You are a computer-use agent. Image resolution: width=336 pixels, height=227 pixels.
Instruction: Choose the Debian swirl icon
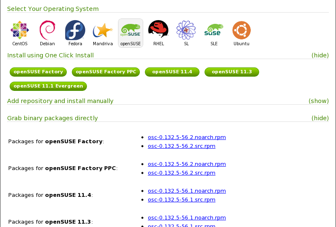(47, 31)
